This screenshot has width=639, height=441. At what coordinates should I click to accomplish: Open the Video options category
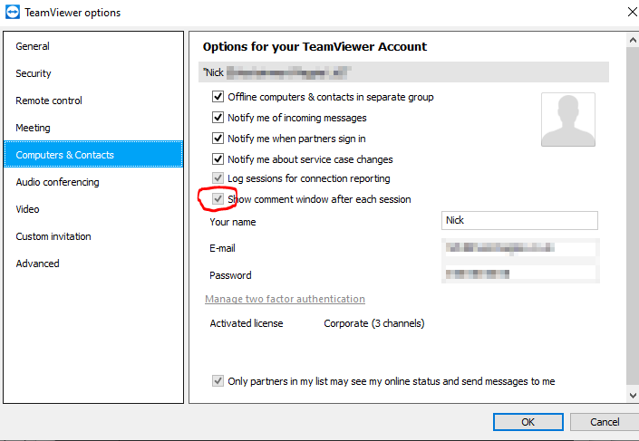tap(93, 209)
